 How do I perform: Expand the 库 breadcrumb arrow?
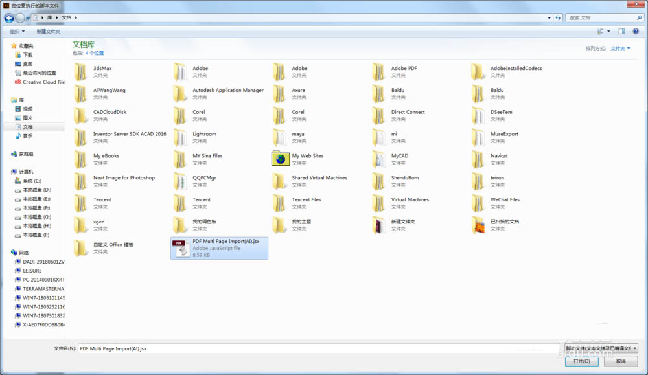coord(56,17)
